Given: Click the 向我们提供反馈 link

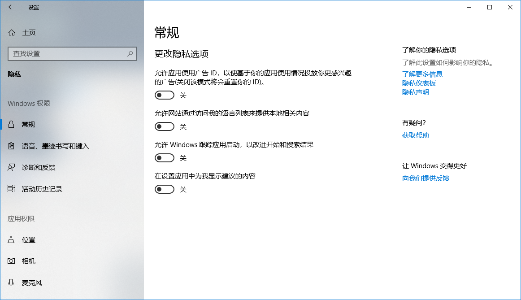Looking at the screenshot, I should (425, 178).
